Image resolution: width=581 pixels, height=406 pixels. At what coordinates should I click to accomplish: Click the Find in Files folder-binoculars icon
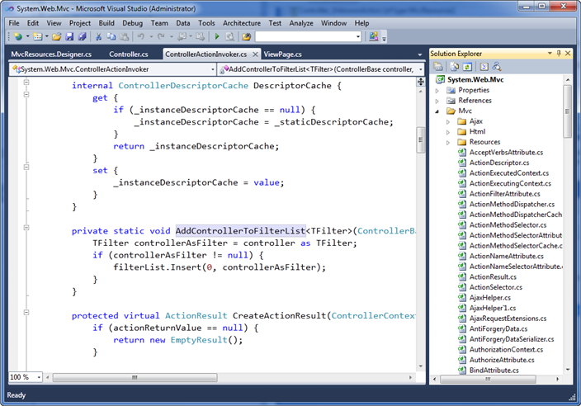(x=247, y=36)
